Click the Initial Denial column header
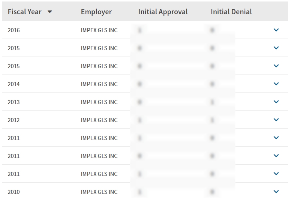Viewport: 291px width, 201px height. click(231, 12)
